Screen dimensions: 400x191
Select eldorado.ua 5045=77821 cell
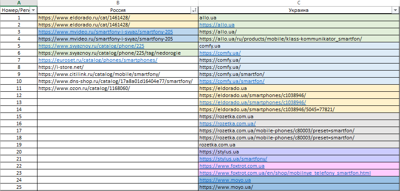tap(299, 109)
